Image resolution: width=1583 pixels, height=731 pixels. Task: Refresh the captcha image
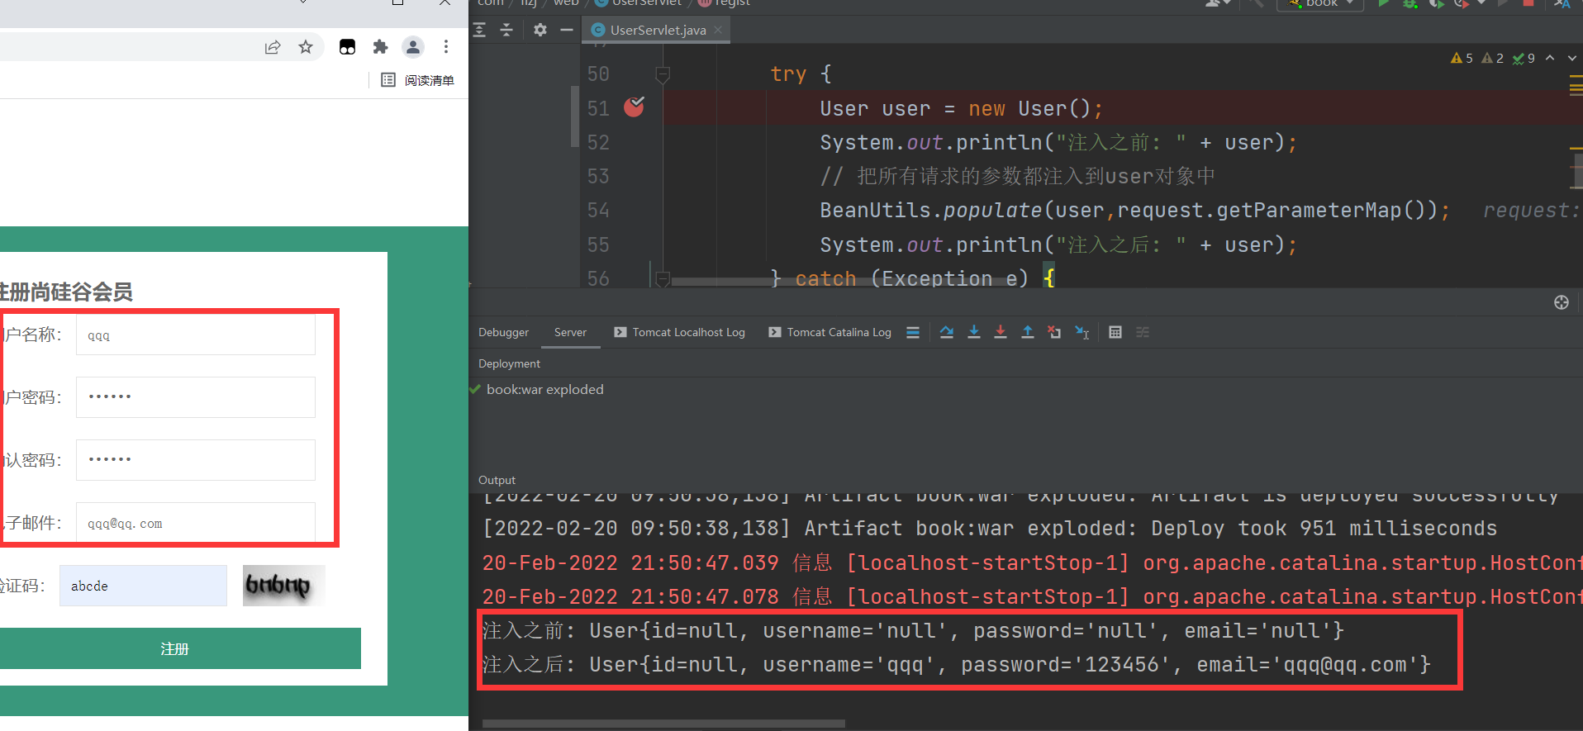point(283,586)
